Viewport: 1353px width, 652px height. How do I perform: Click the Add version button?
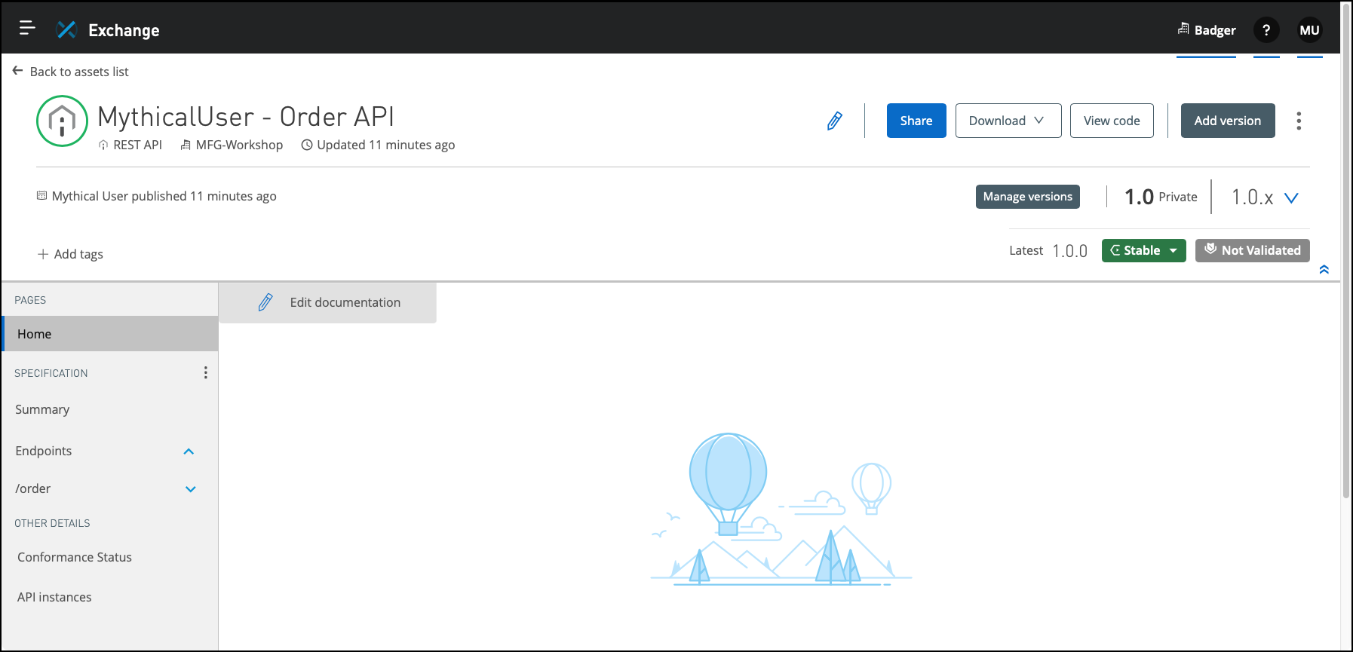click(x=1228, y=121)
